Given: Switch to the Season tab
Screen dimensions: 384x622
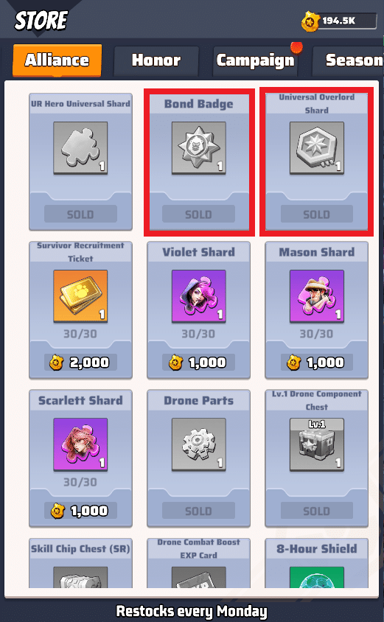Looking at the screenshot, I should click(x=349, y=60).
